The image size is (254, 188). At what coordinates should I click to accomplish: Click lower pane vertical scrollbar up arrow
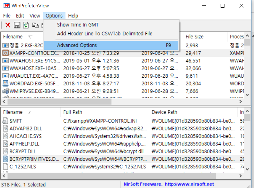pos(247,111)
